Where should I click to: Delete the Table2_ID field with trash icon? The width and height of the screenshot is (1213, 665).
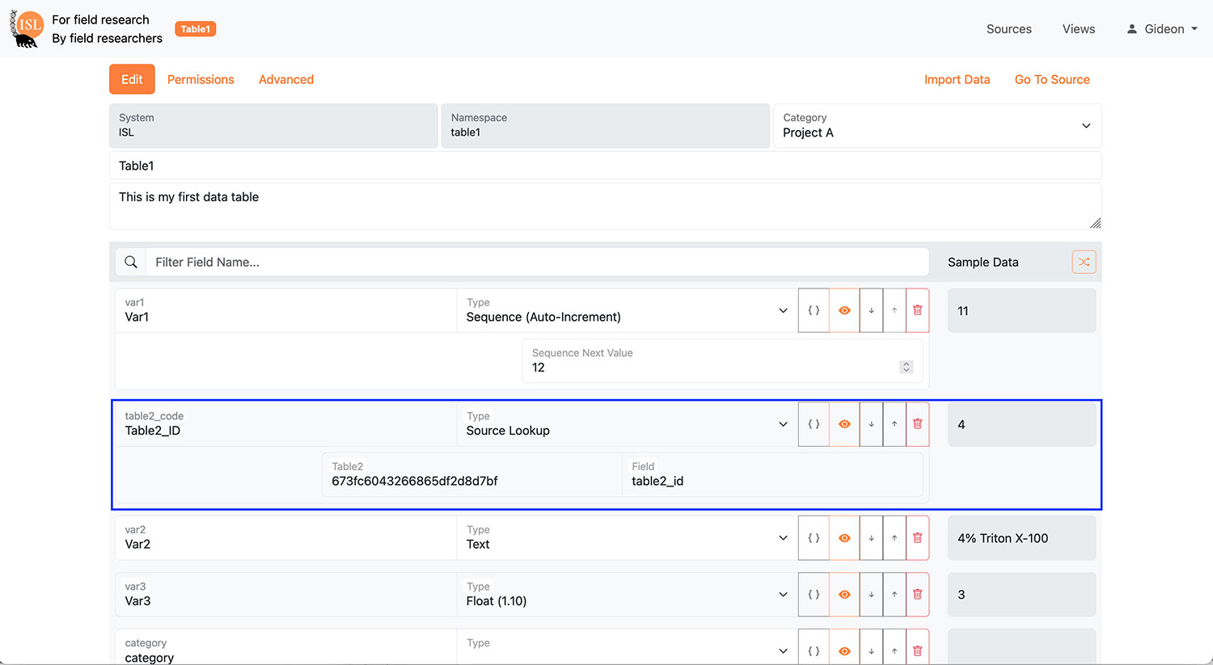click(x=917, y=424)
